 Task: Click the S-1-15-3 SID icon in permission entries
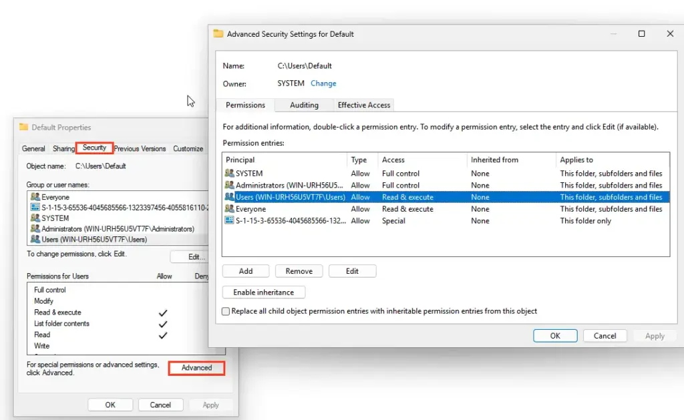230,221
